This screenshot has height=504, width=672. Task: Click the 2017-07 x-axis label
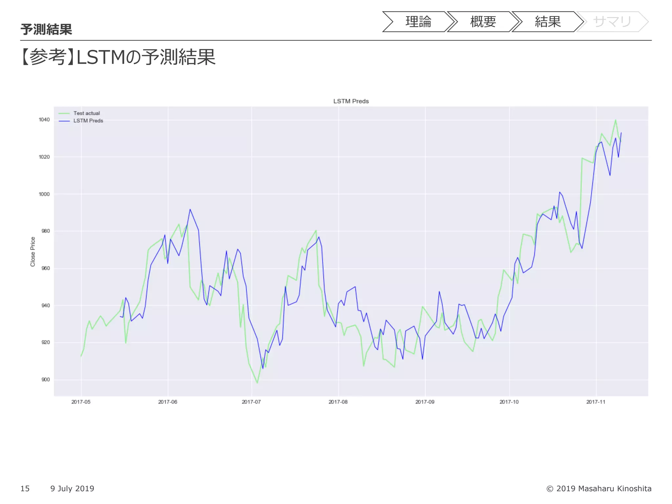251,402
